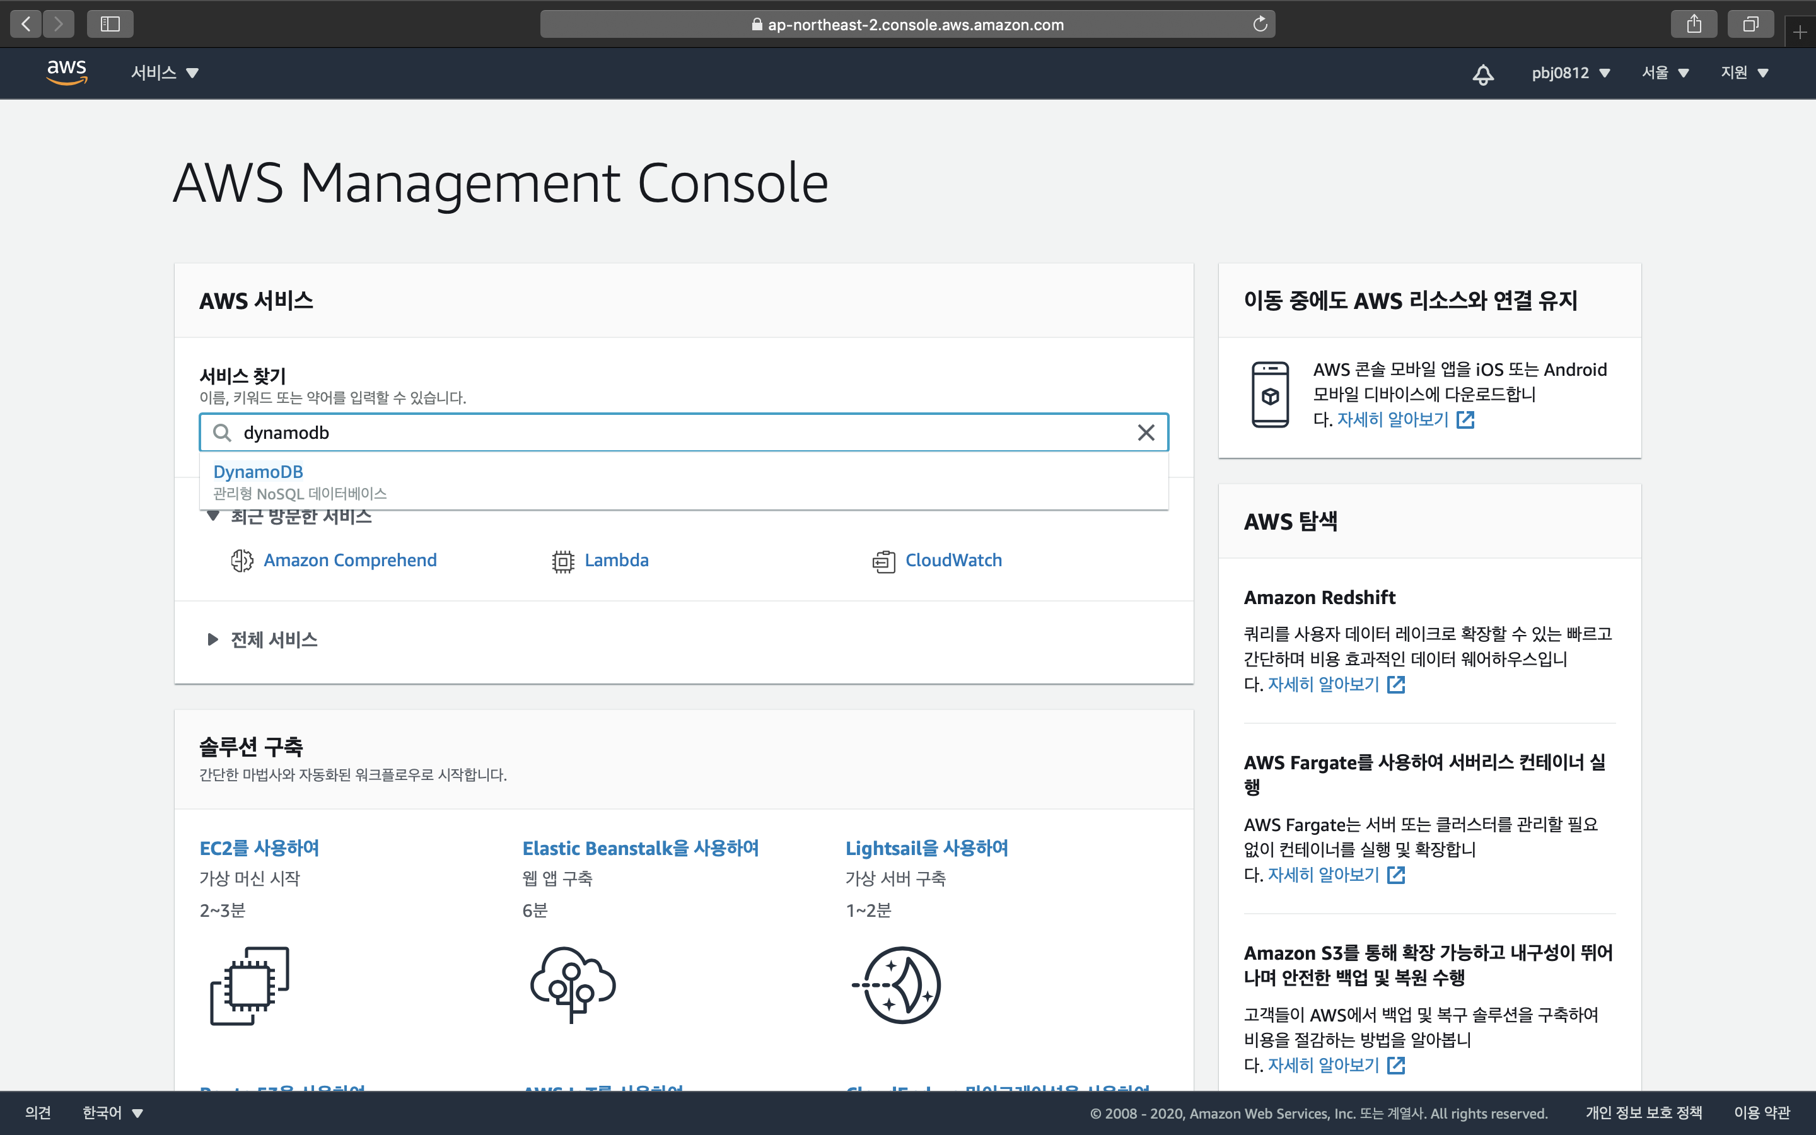1816x1135 pixels.
Task: Click the Amazon Comprehend icon
Action: (242, 561)
